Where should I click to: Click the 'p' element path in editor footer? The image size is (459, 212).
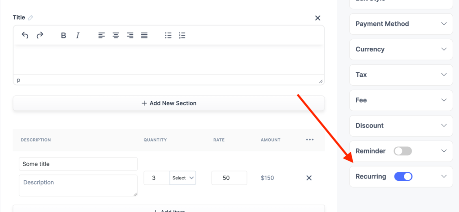[18, 80]
